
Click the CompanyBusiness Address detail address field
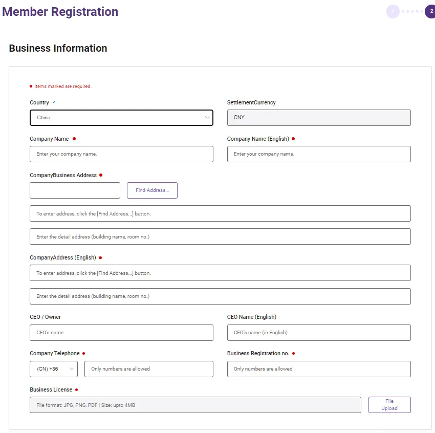[x=220, y=236]
